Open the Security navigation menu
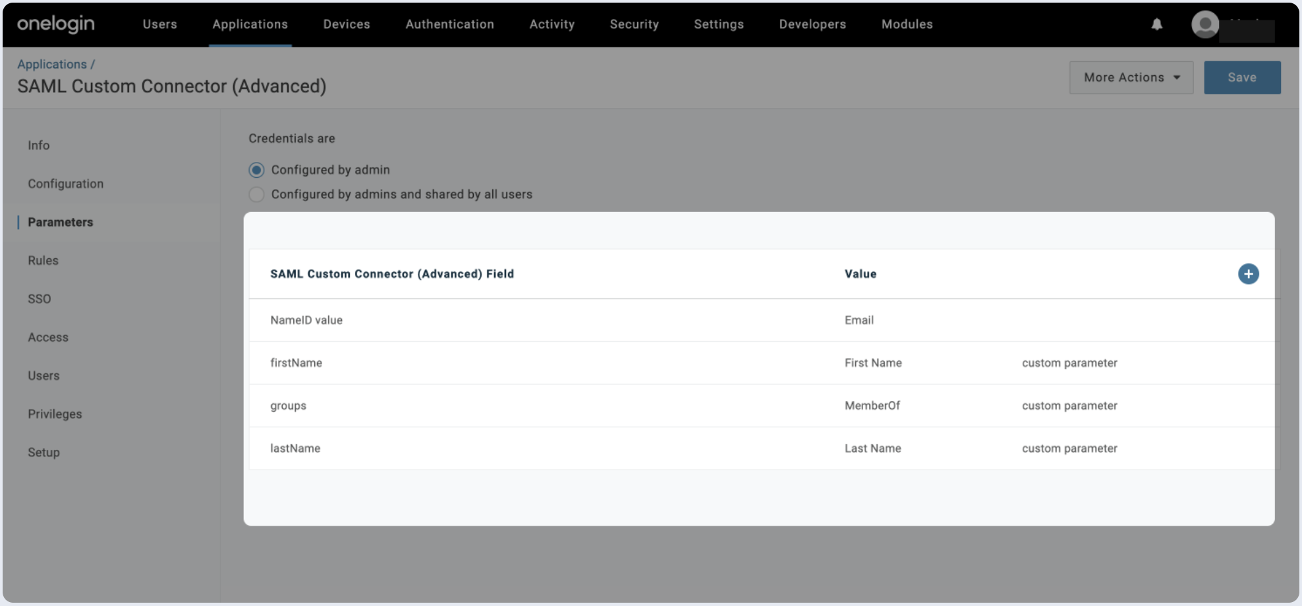Image resolution: width=1302 pixels, height=606 pixels. coord(634,24)
